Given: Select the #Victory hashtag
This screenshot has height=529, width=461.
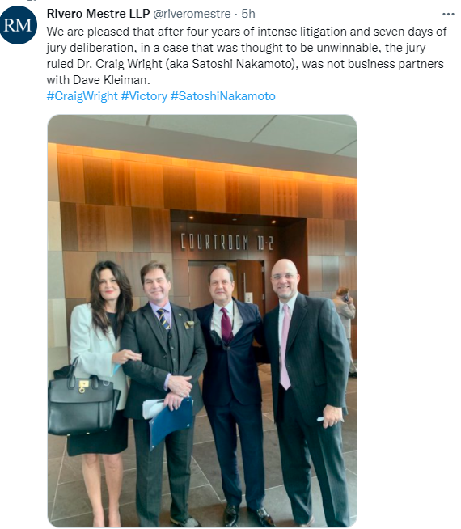Looking at the screenshot, I should pyautogui.click(x=144, y=96).
